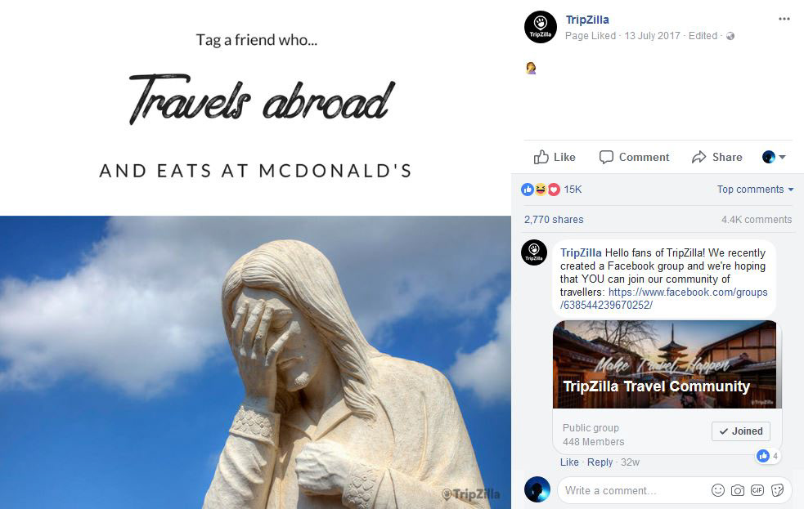Open the three-dot post options menu
The image size is (804, 509).
[784, 19]
